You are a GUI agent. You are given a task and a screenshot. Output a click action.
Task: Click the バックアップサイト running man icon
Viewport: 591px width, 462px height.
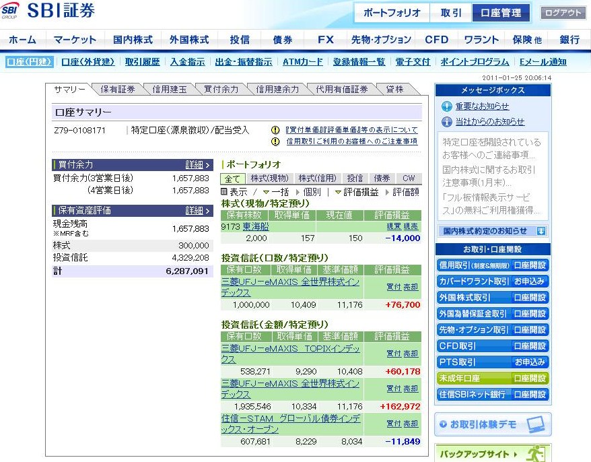(536, 453)
